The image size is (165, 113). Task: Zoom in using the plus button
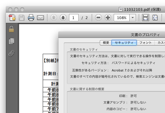click(x=108, y=18)
